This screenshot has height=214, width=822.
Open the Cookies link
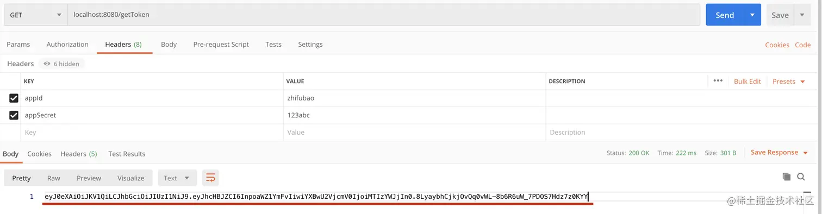pos(777,45)
